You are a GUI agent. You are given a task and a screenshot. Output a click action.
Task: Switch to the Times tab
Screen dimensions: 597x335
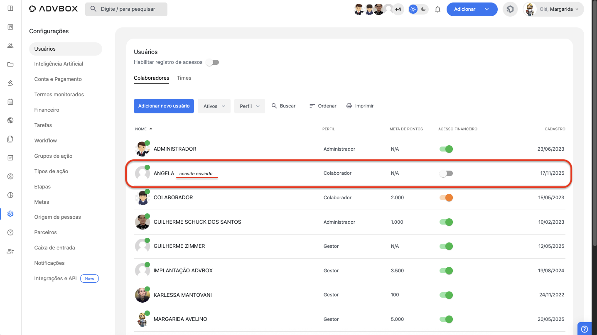click(x=184, y=78)
